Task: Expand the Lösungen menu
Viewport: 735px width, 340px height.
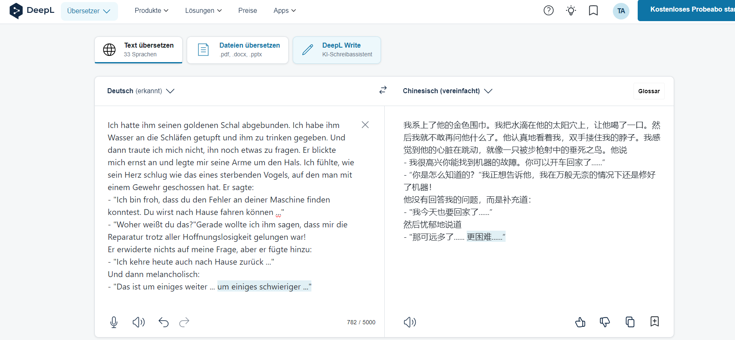Action: click(x=203, y=10)
